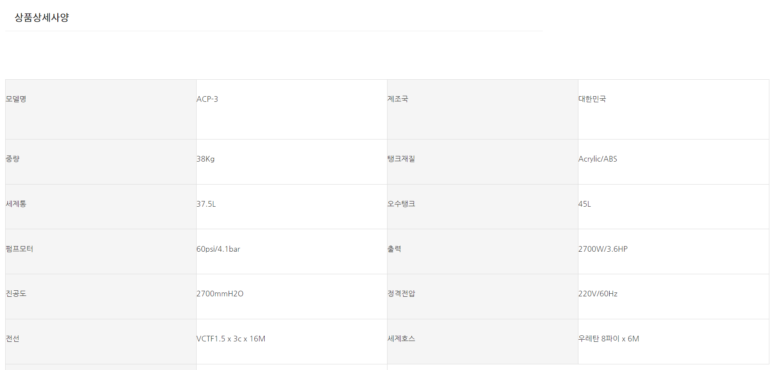The height and width of the screenshot is (370, 772).
Task: Select the VCTF1.5 x 3c x 16M value
Action: pos(231,338)
